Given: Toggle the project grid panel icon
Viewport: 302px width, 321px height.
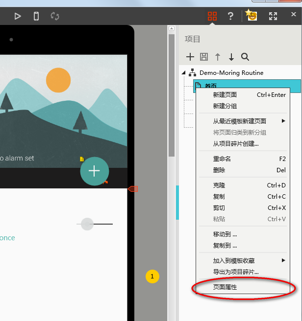Looking at the screenshot, I should tap(212, 16).
